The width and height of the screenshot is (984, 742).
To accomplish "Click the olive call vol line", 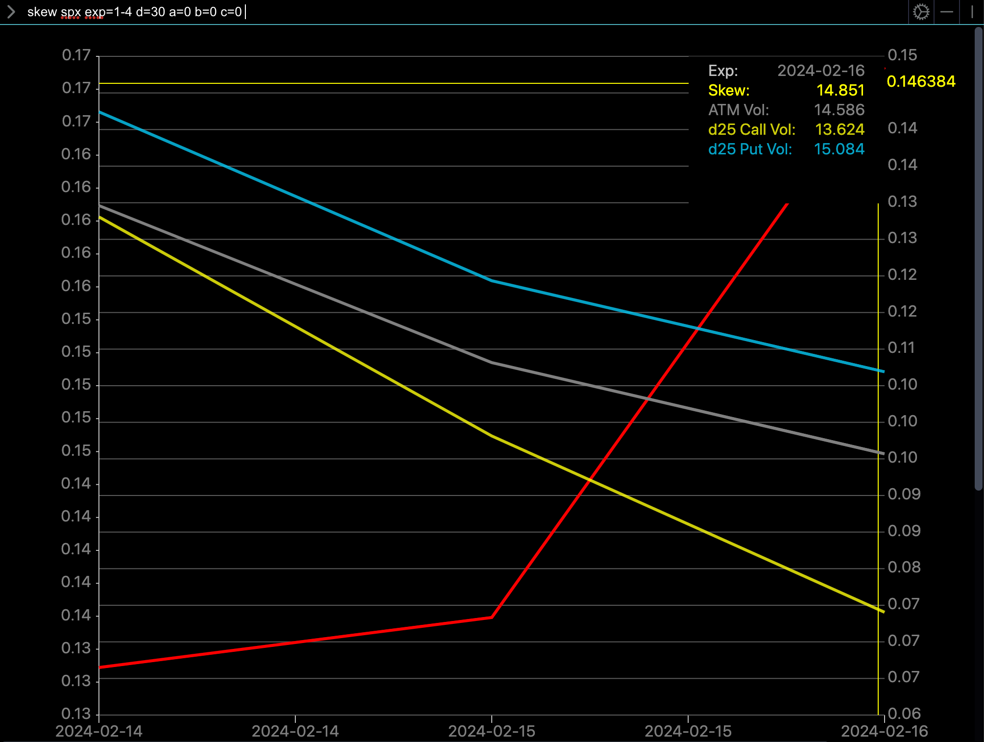I will [294, 326].
